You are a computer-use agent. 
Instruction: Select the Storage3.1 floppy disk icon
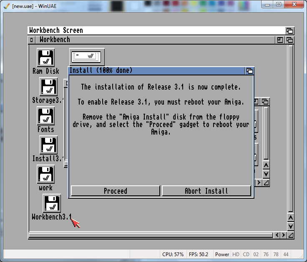point(48,87)
